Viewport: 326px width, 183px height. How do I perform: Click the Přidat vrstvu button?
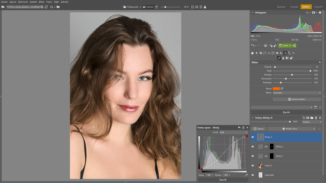(289, 129)
